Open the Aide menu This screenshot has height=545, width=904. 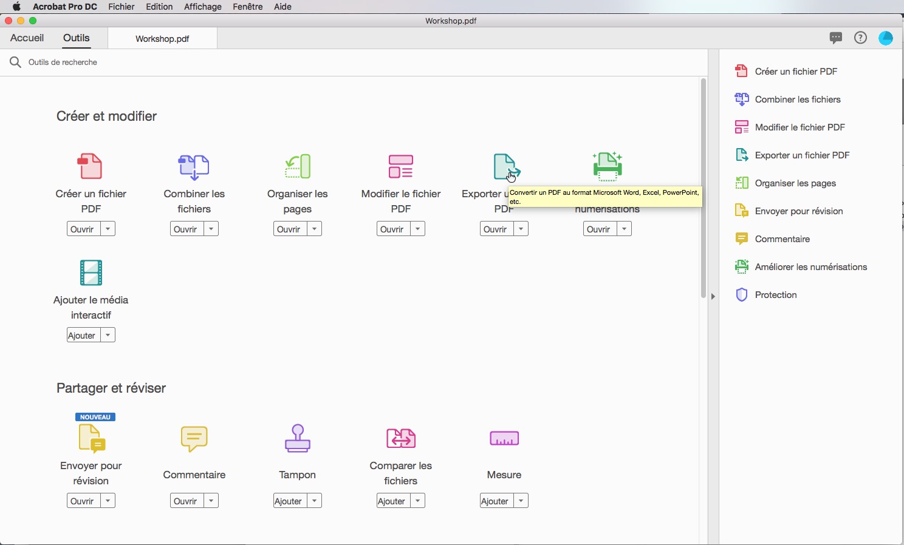click(283, 7)
